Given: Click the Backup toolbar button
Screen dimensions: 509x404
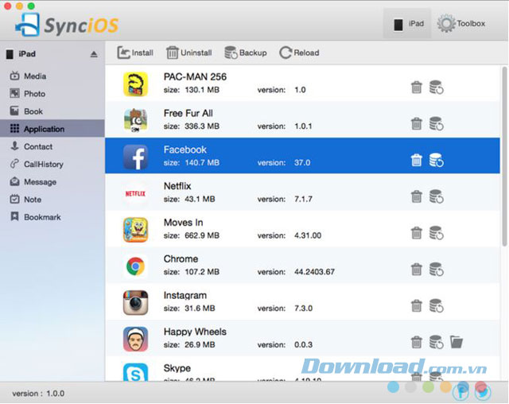Looking at the screenshot, I should pyautogui.click(x=246, y=53).
